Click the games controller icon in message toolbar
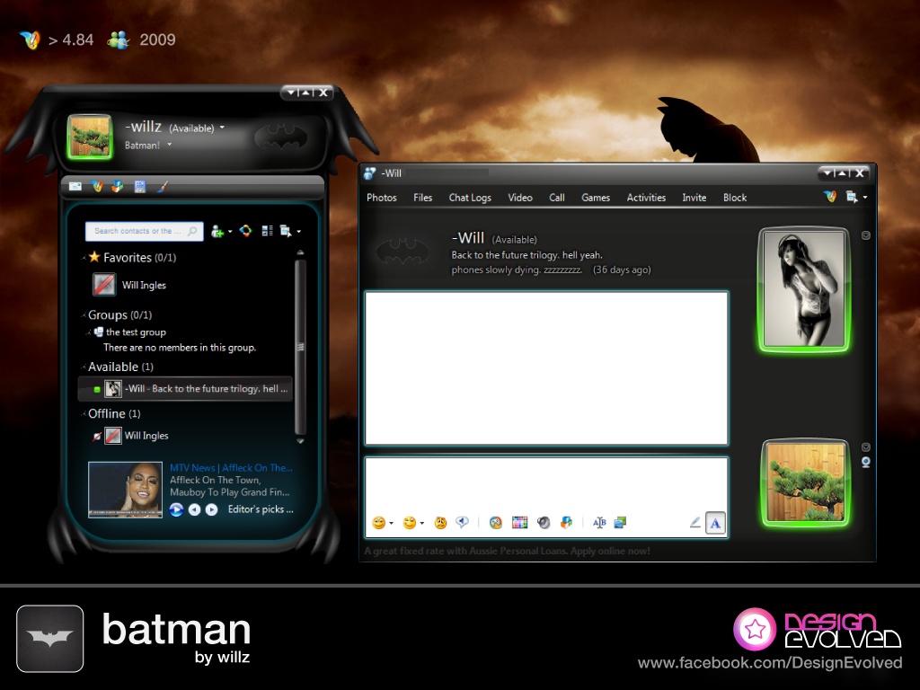920x690 pixels. pyautogui.click(x=496, y=523)
